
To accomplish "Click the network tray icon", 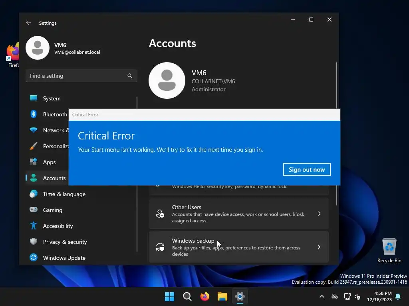I will click(x=347, y=296).
